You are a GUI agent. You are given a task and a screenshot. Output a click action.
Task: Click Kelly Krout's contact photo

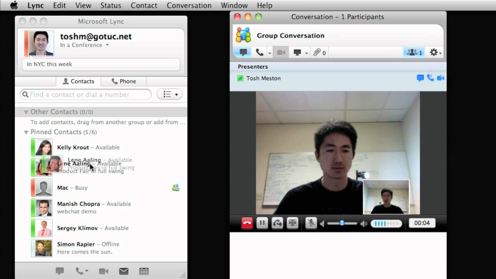click(43, 148)
